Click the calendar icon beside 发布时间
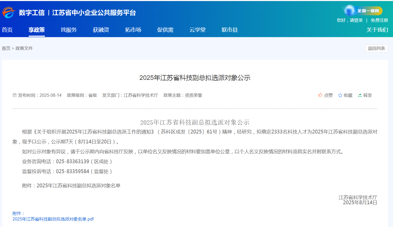 tap(15, 95)
